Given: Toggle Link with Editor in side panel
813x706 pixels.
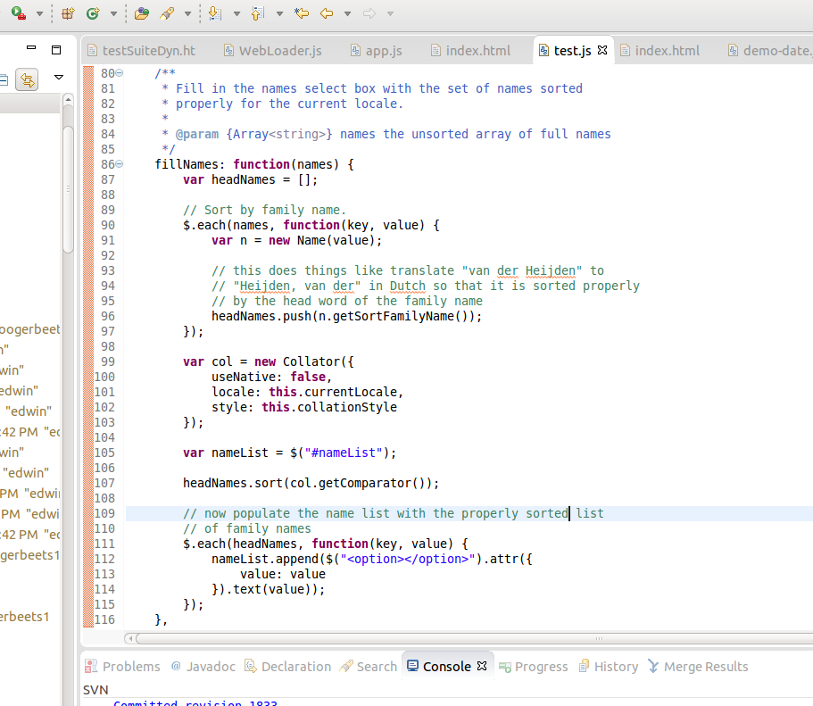Looking at the screenshot, I should [x=28, y=79].
